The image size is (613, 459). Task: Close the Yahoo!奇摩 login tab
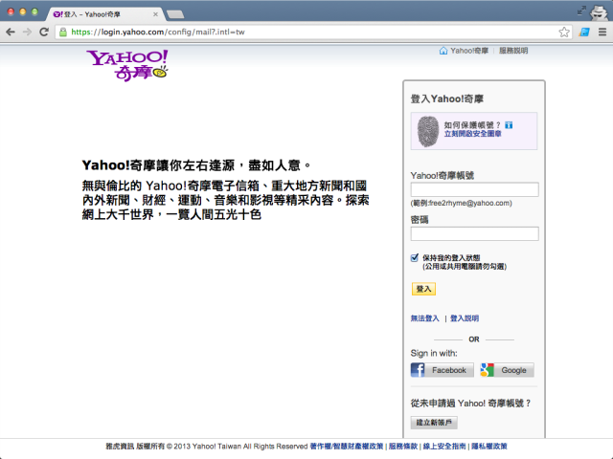pos(155,14)
